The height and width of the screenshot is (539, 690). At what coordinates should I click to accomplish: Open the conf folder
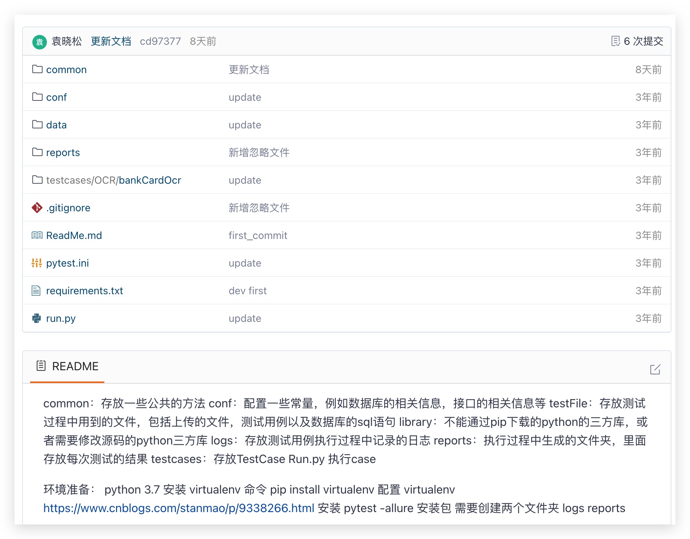56,97
